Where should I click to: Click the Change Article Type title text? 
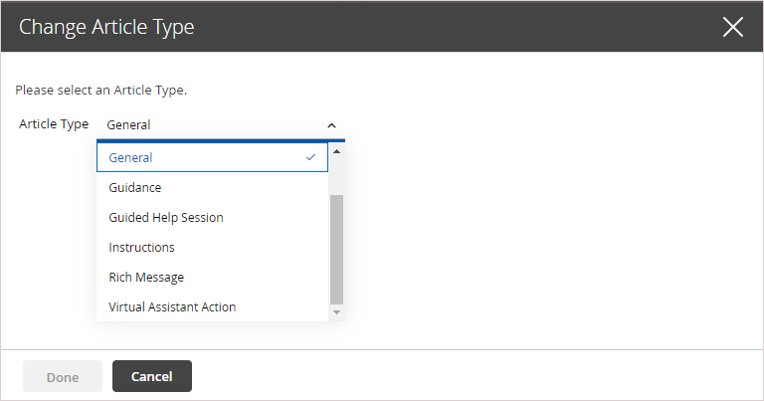coord(106,27)
